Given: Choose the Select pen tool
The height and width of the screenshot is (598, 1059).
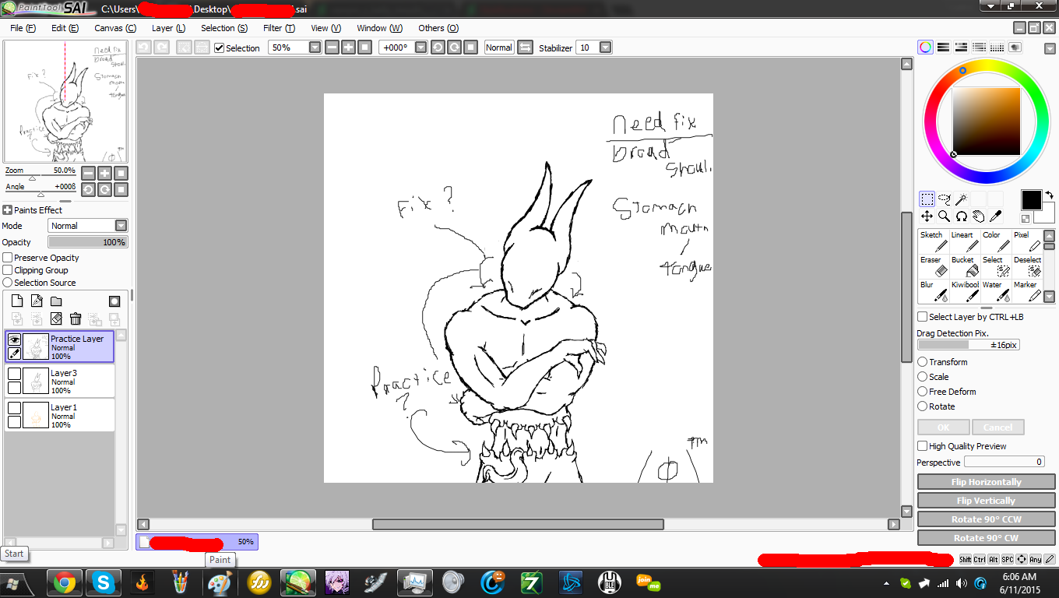Looking at the screenshot, I should [996, 266].
